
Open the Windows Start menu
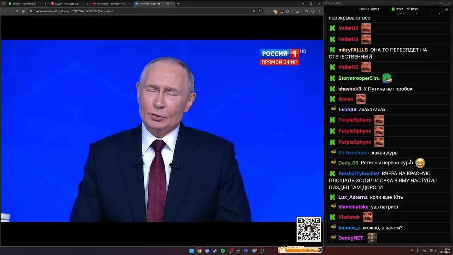[x=191, y=251]
